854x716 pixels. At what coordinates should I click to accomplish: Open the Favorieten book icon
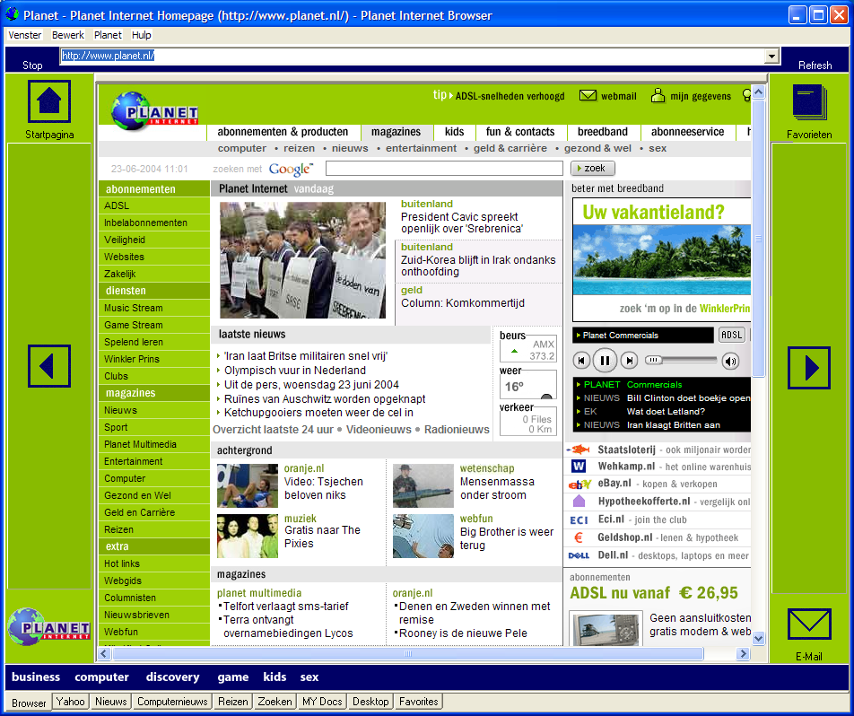click(809, 102)
